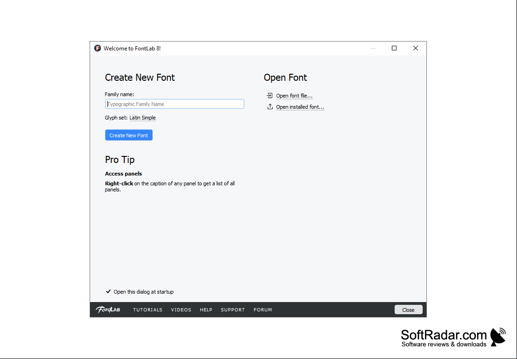Image resolution: width=517 pixels, height=359 pixels.
Task: Open FORUM from the footer menu
Action: [x=263, y=310]
